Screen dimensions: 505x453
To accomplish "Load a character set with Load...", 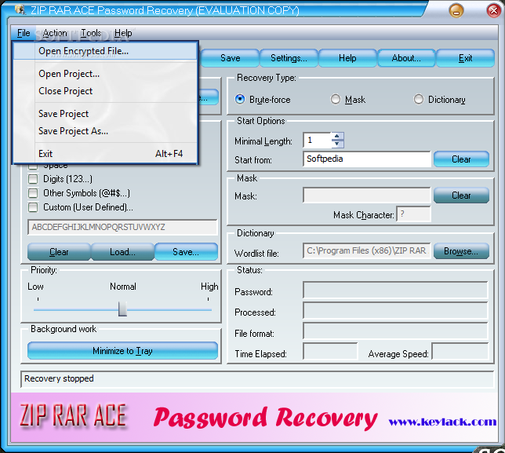I will point(122,252).
